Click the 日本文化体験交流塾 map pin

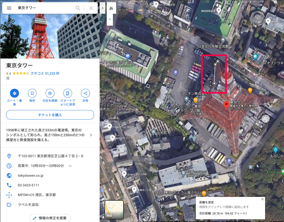click(x=223, y=40)
